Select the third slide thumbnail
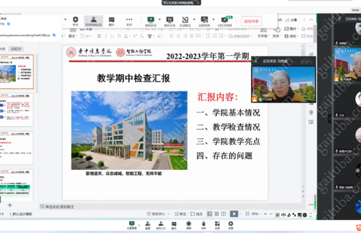Screen dimensions: 361x233 [16, 148]
